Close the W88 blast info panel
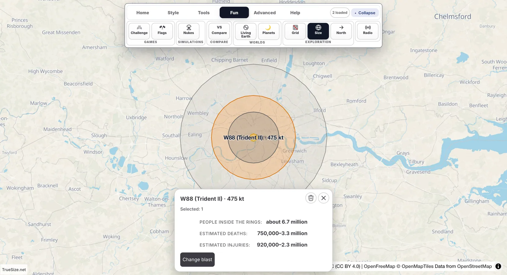Image resolution: width=507 pixels, height=275 pixels. pyautogui.click(x=324, y=198)
